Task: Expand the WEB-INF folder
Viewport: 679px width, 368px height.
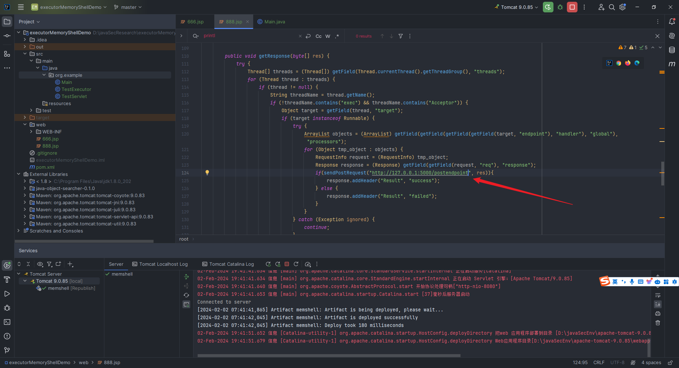Action: click(31, 132)
